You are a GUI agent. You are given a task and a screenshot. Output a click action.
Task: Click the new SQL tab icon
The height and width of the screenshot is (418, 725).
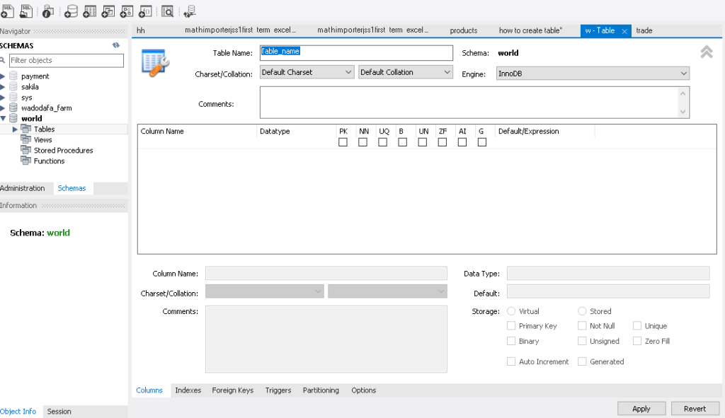tap(7, 11)
